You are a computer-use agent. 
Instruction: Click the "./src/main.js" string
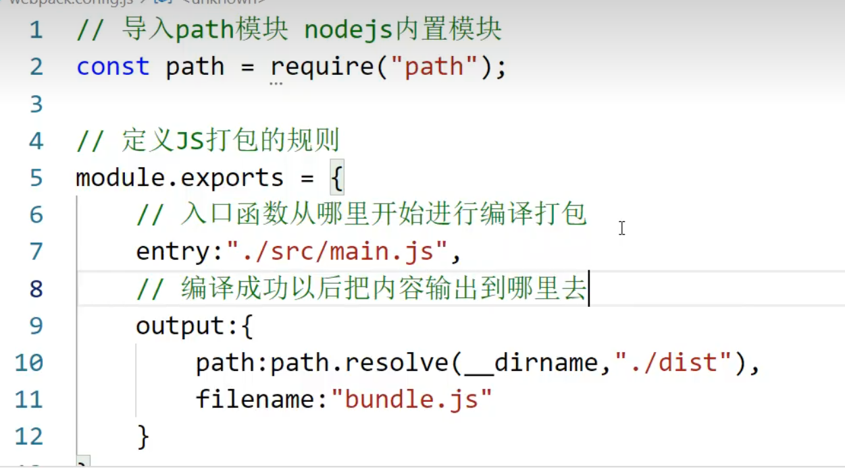pos(336,252)
